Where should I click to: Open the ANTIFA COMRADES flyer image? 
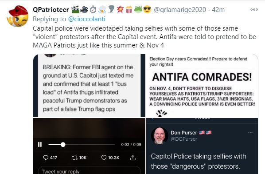tap(202, 86)
